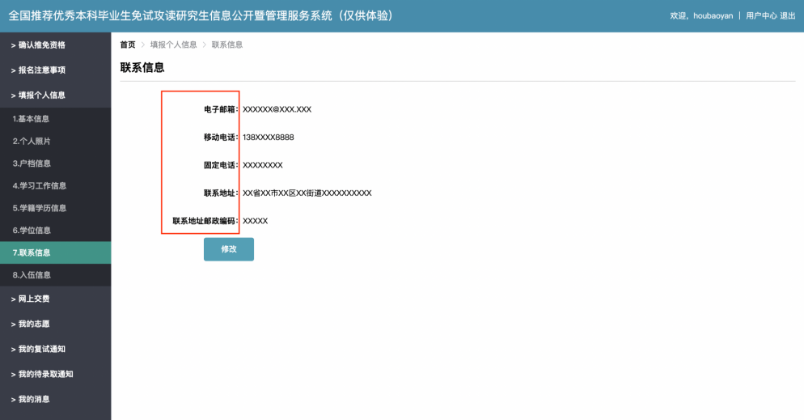Open 我的志愿 sidebar section
804x420 pixels.
click(x=55, y=324)
